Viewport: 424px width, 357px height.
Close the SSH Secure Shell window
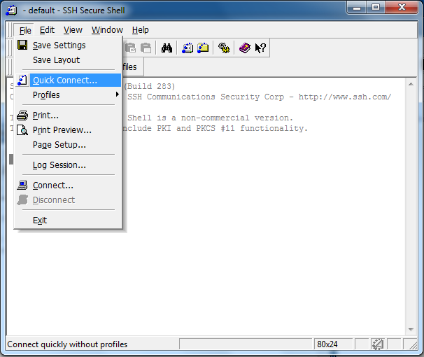(402, 7)
